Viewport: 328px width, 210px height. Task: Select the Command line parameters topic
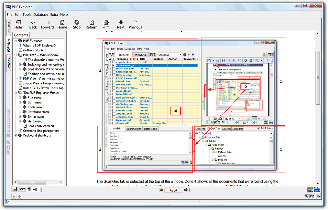tap(41, 131)
